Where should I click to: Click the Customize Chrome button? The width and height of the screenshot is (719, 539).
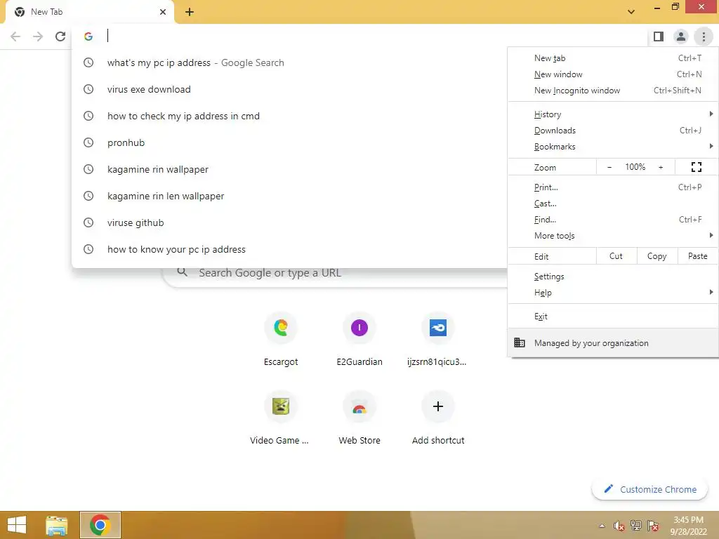tap(649, 489)
